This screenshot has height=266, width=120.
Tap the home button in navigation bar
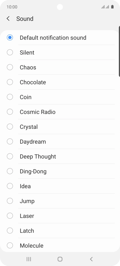click(x=60, y=259)
